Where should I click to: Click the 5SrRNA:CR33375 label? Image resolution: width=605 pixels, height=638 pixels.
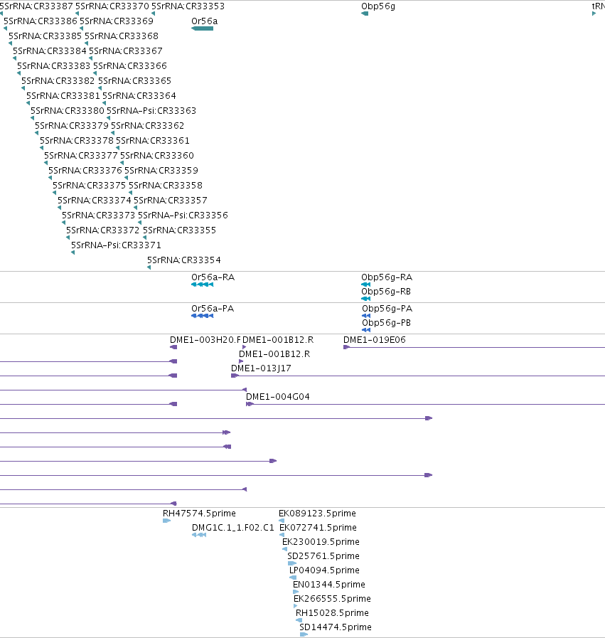coord(89,186)
